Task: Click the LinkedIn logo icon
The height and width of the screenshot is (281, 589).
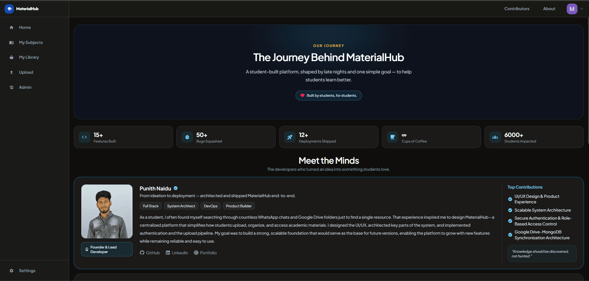Action: point(168,253)
